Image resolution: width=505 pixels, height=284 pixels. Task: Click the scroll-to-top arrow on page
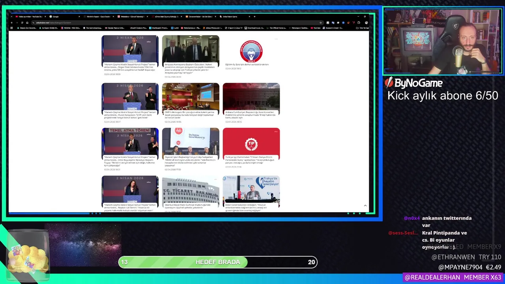point(365,206)
